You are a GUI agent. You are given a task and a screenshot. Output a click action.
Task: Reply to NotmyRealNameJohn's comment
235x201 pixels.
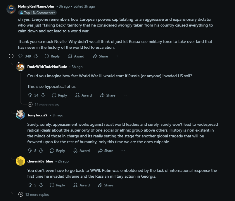pos(52,56)
